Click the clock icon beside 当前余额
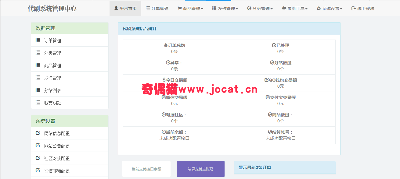This screenshot has height=179, width=400. coord(164,132)
